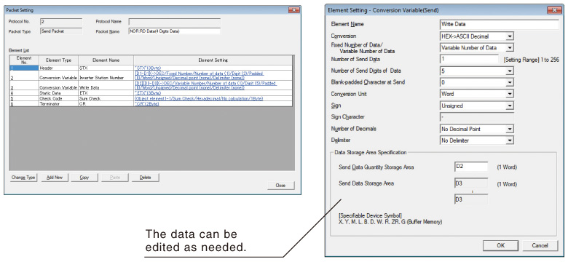Expand the Sign dropdown showing Unsigned
This screenshot has width=568, height=262.
click(x=477, y=106)
